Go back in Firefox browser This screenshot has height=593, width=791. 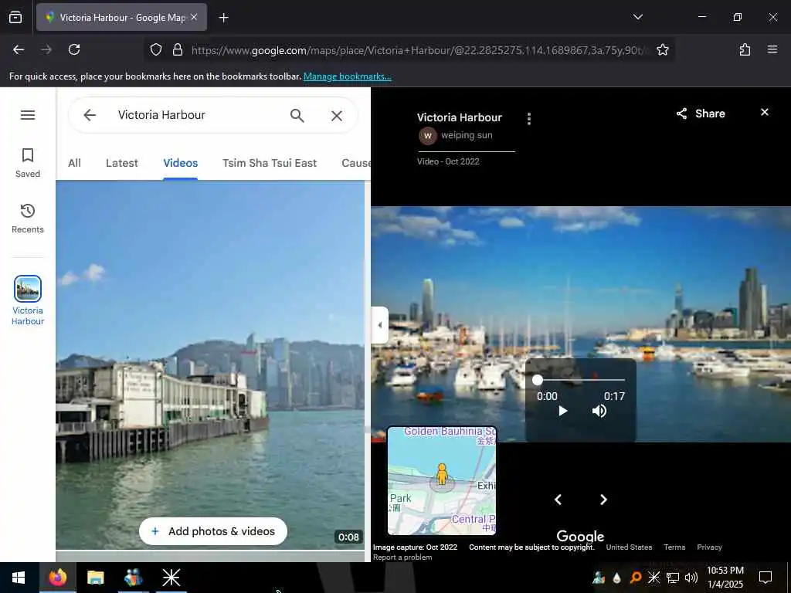19,49
